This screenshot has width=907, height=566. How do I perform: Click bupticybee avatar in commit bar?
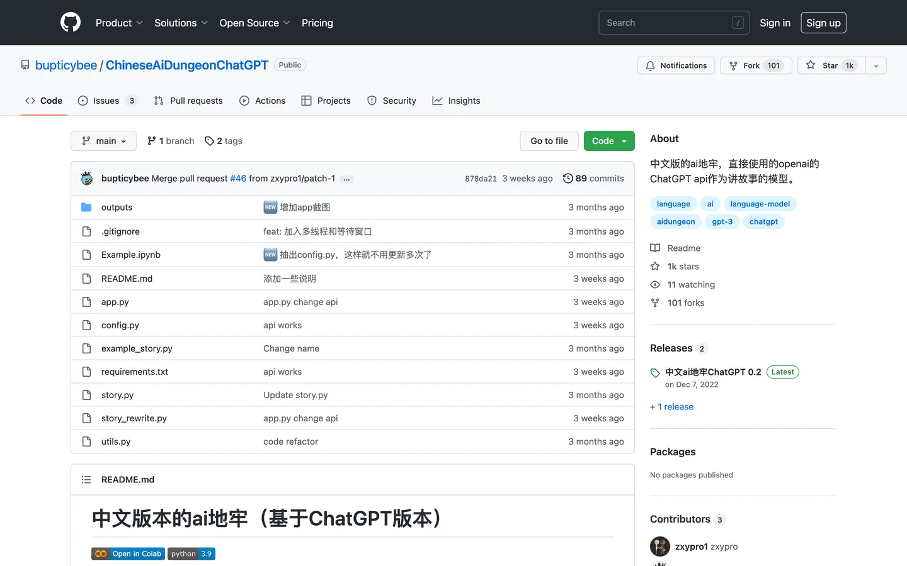coord(87,179)
